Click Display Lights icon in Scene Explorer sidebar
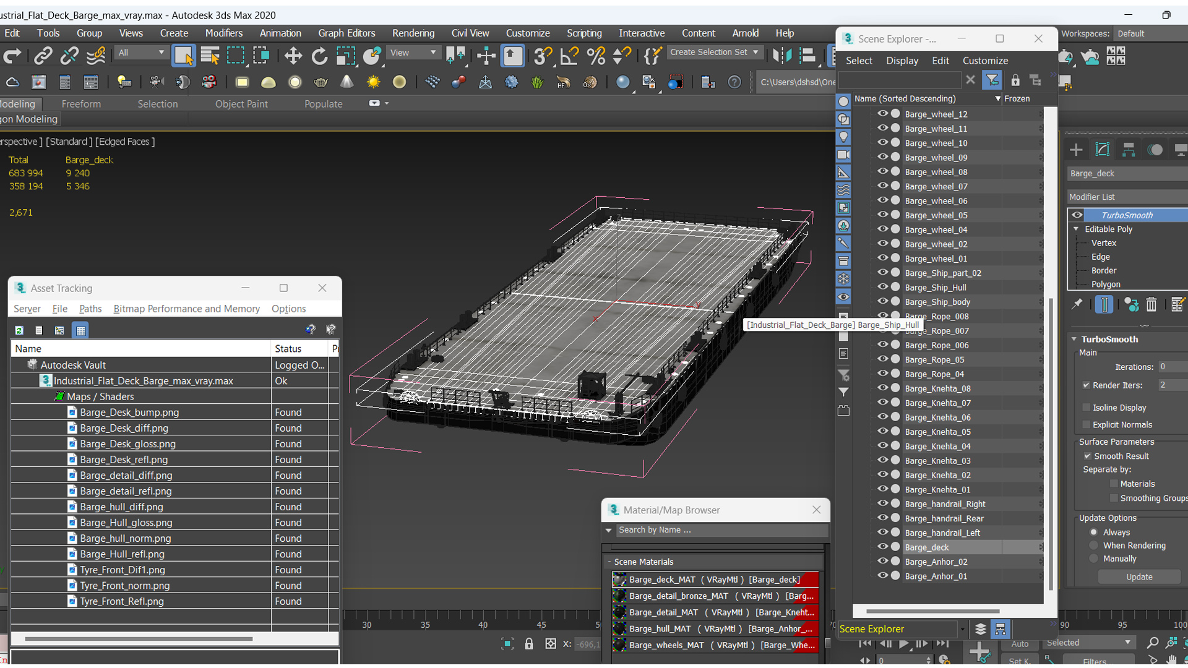 pos(843,137)
